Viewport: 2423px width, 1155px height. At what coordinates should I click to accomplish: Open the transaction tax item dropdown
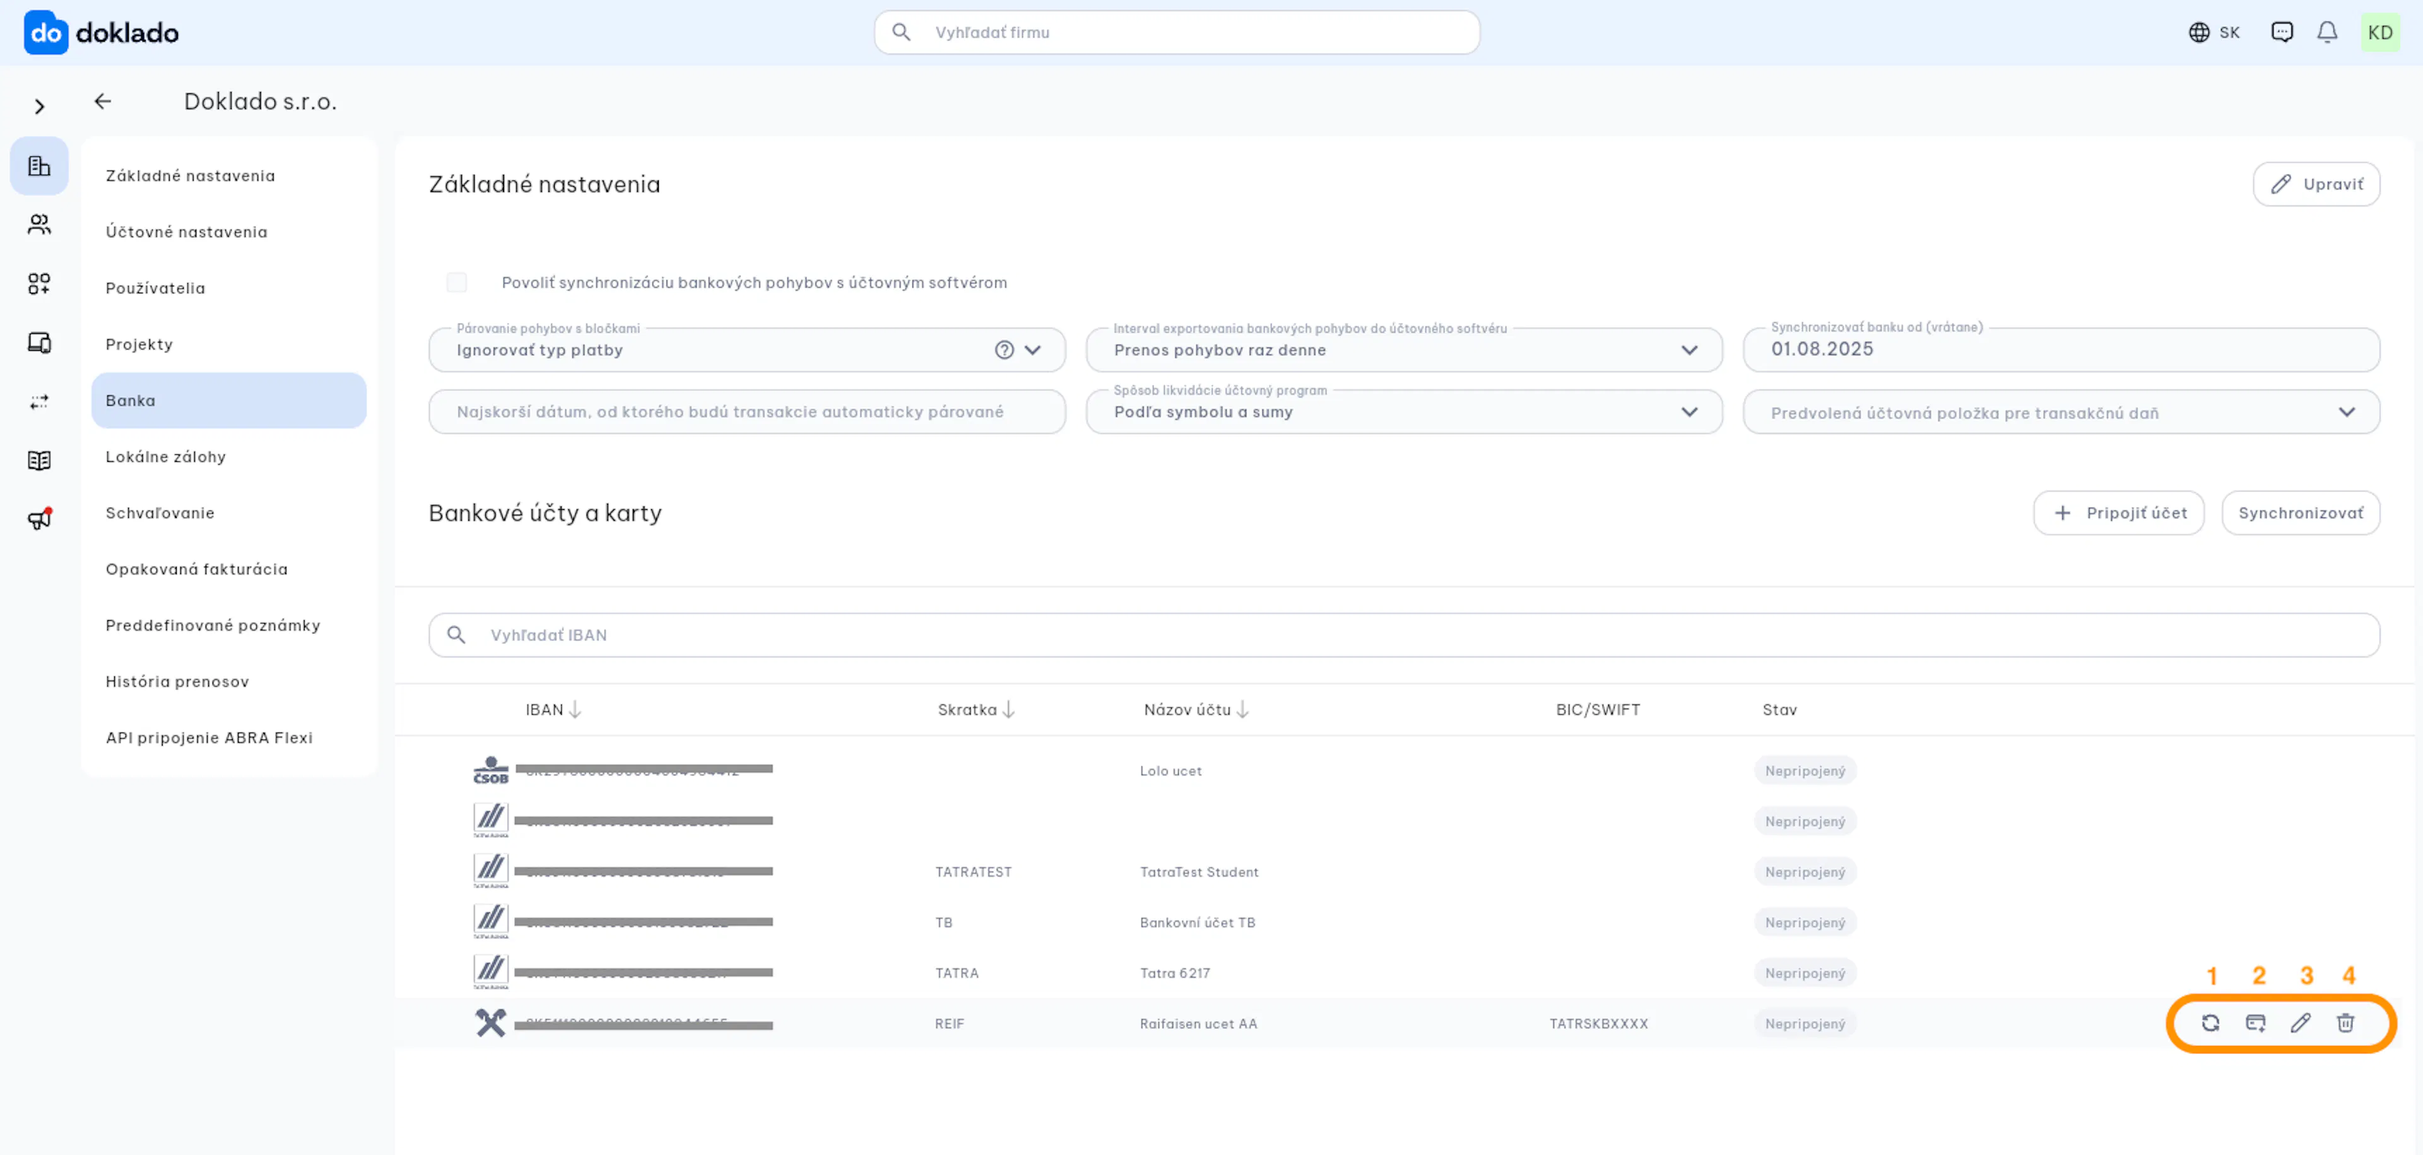click(x=2061, y=412)
